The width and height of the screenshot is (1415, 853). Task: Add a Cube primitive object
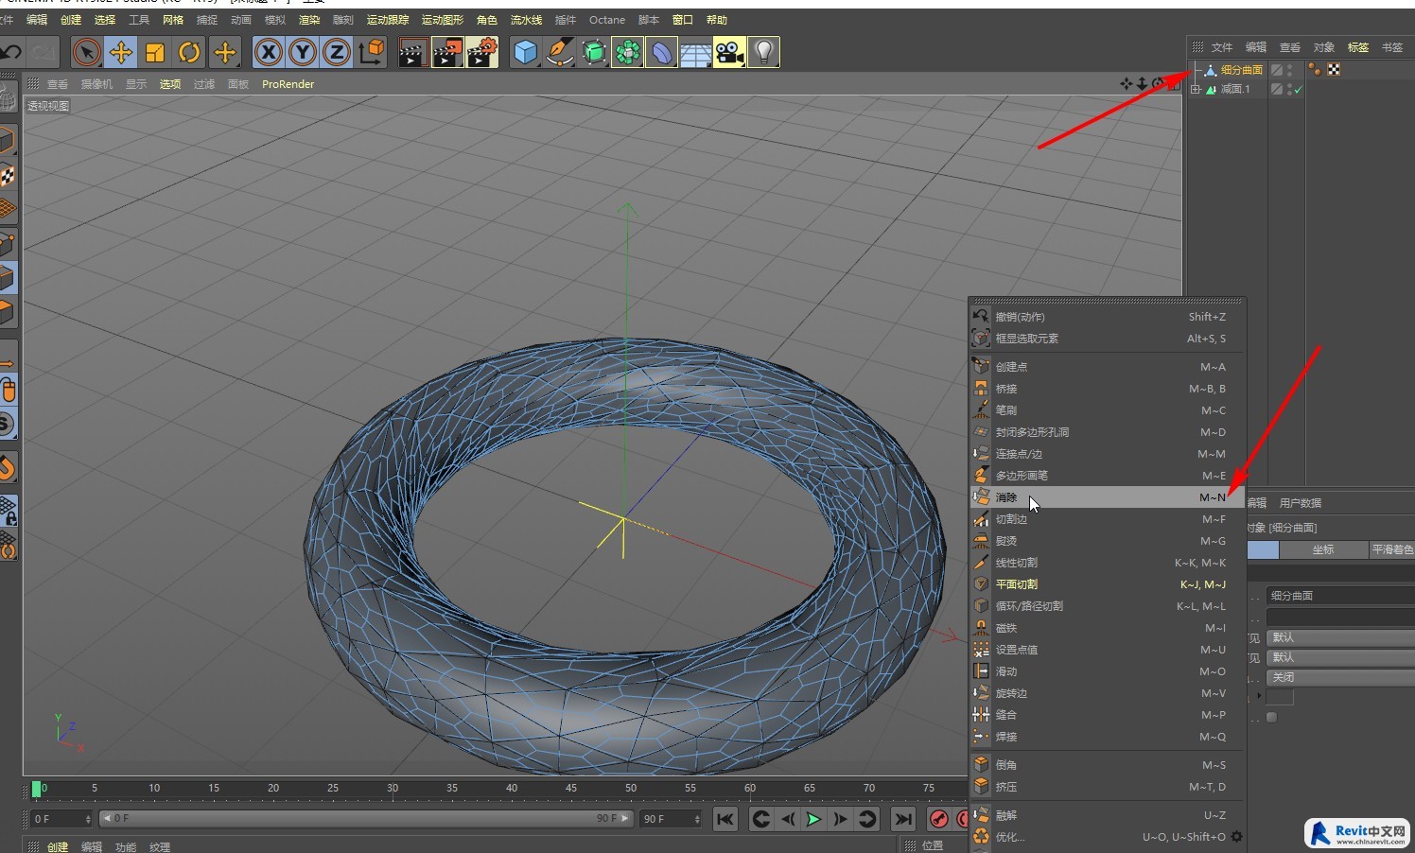[x=525, y=53]
